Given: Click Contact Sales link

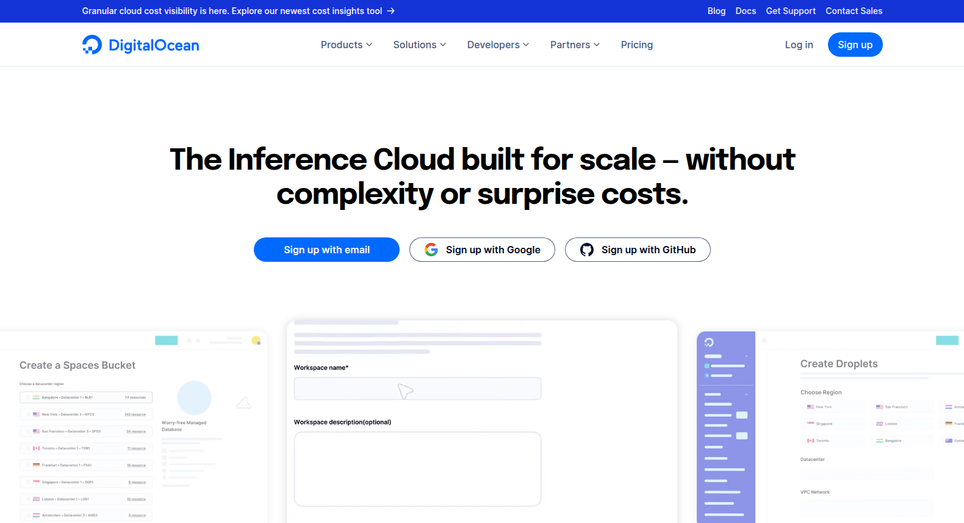Looking at the screenshot, I should [854, 11].
